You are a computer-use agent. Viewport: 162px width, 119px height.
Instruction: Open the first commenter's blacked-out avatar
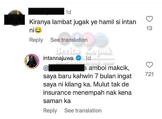[x=14, y=18]
